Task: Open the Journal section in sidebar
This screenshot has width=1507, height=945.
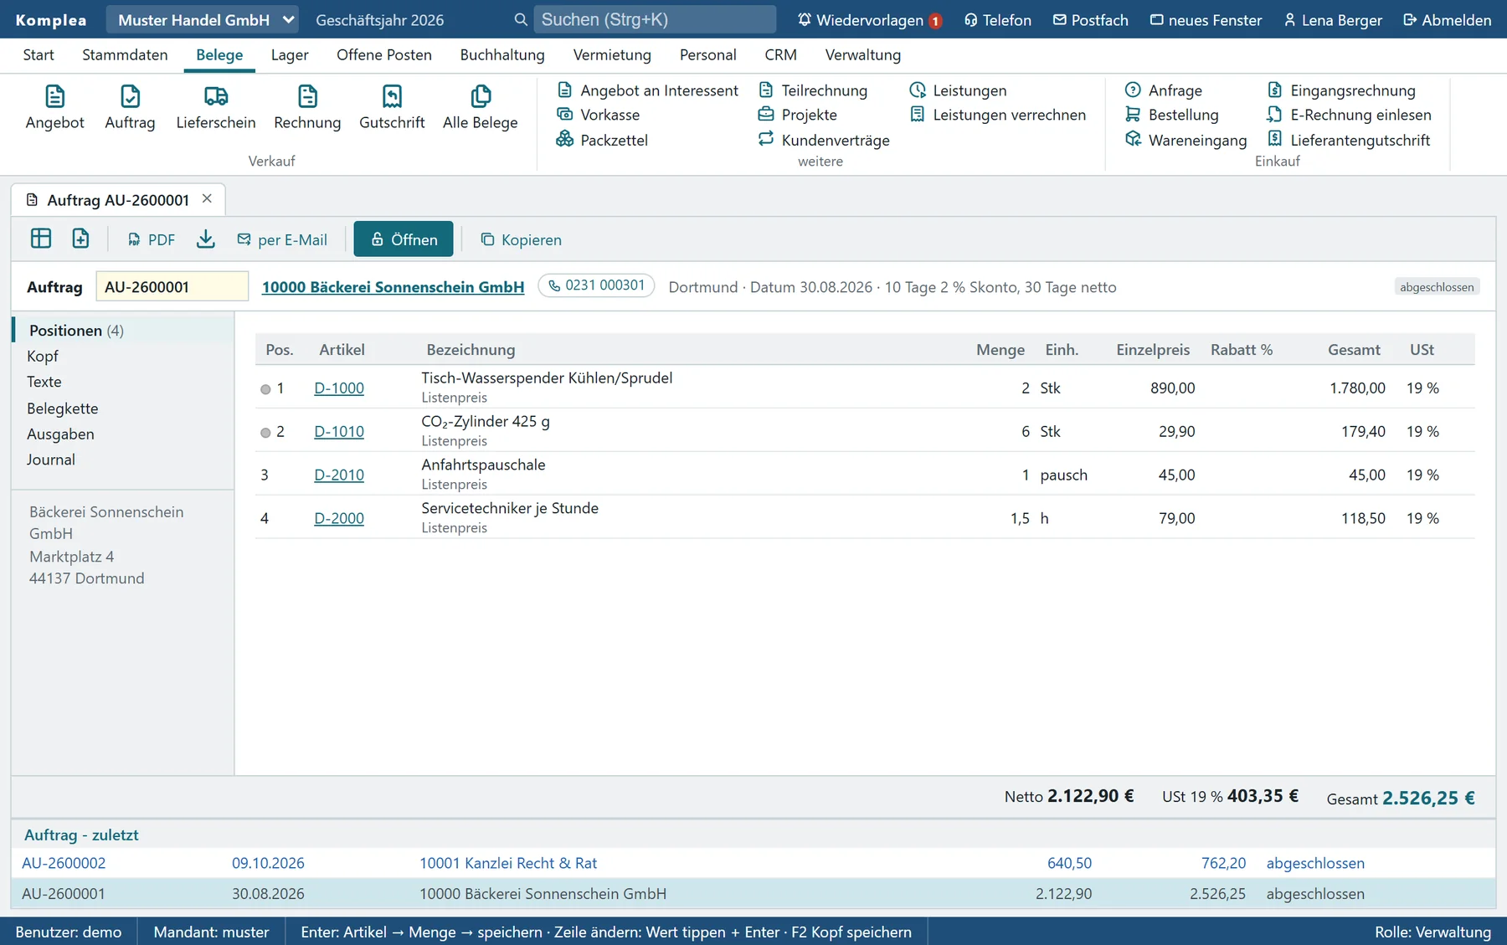Action: (51, 460)
